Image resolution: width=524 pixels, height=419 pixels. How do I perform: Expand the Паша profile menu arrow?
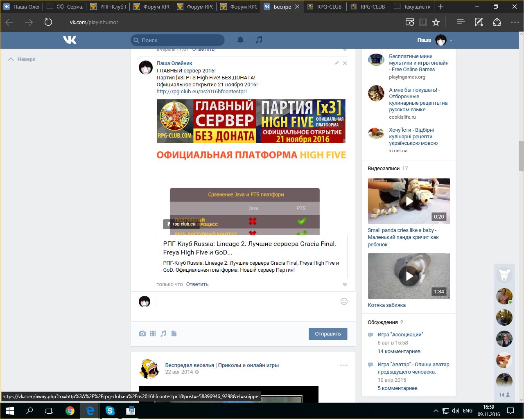point(451,40)
